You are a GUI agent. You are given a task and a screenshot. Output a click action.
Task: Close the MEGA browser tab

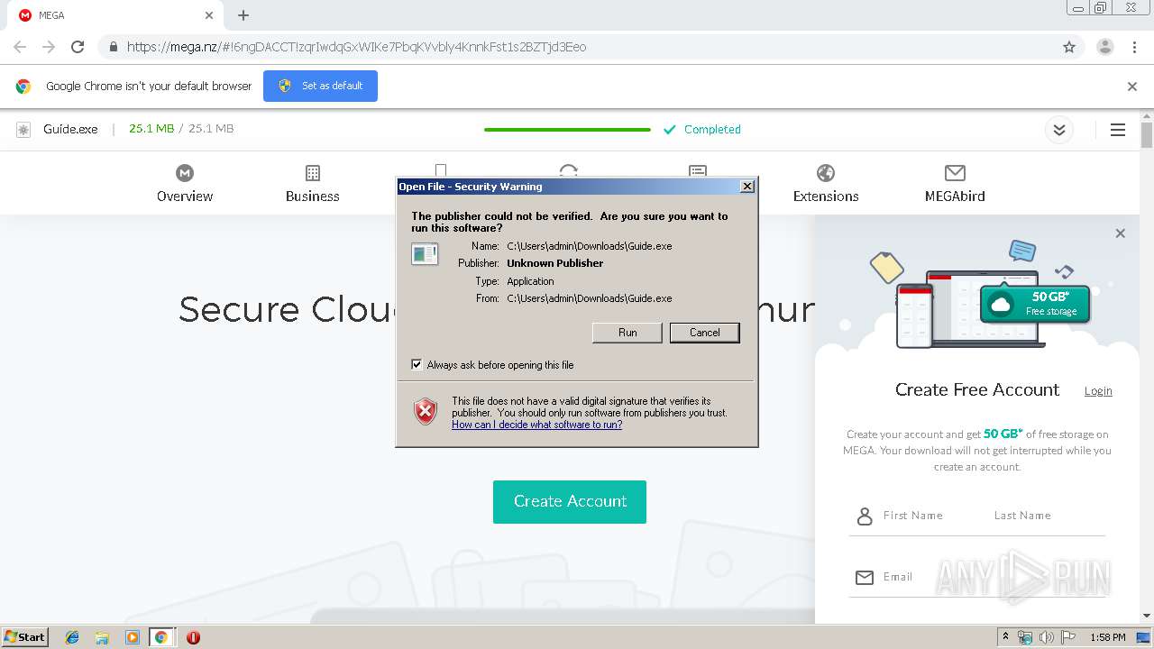(209, 15)
